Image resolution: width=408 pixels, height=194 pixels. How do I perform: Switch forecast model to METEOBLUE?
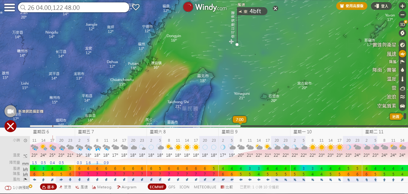click(x=205, y=187)
